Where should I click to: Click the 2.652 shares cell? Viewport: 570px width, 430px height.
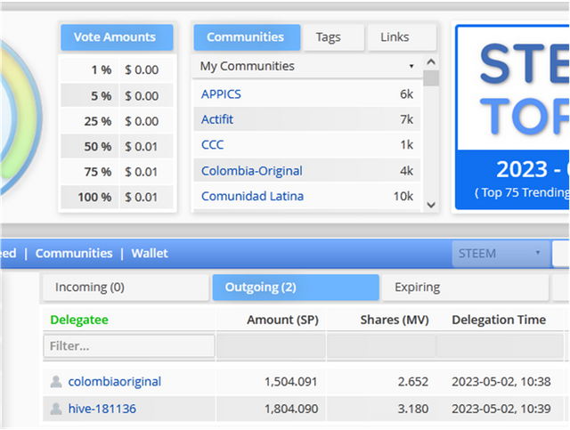(x=413, y=382)
